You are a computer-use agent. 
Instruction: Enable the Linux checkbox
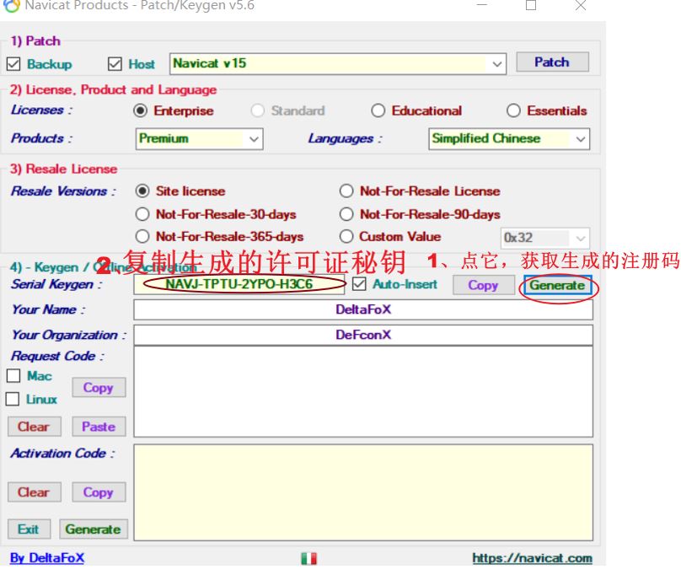tap(13, 399)
